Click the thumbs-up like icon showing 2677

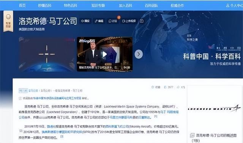[x=165, y=87]
